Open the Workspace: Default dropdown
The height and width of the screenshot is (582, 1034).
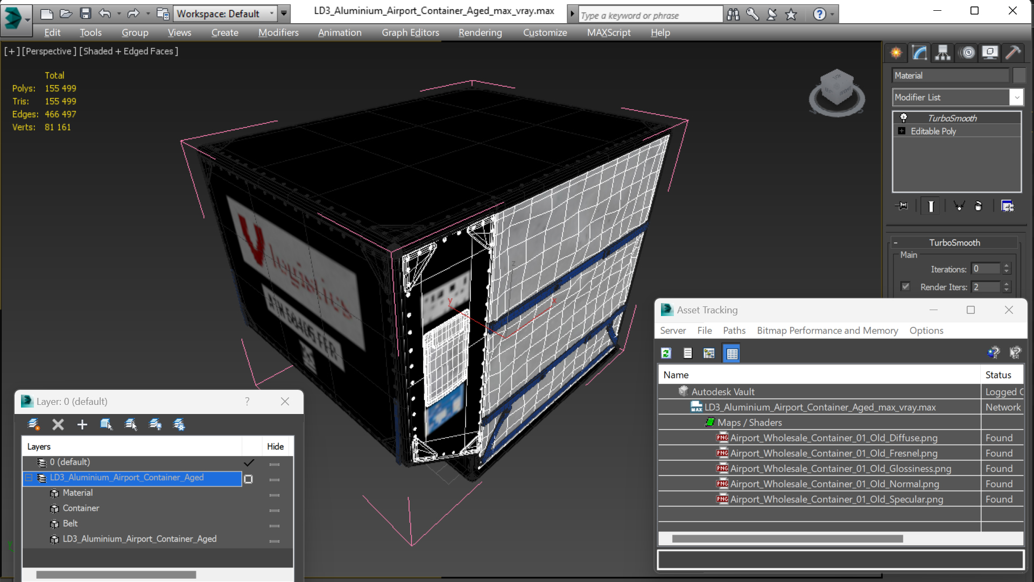(x=225, y=13)
